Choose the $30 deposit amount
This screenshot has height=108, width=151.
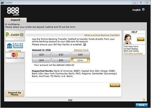[x=61, y=55]
